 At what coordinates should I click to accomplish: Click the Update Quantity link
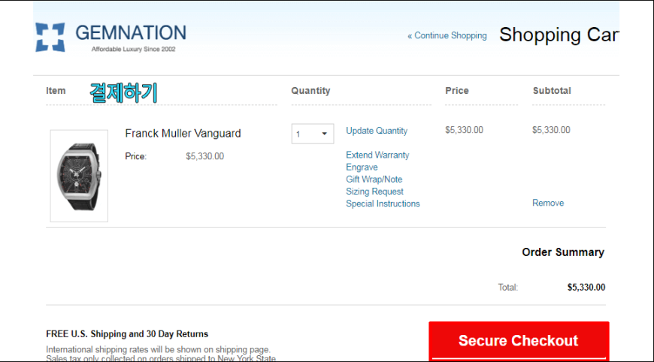tap(376, 131)
